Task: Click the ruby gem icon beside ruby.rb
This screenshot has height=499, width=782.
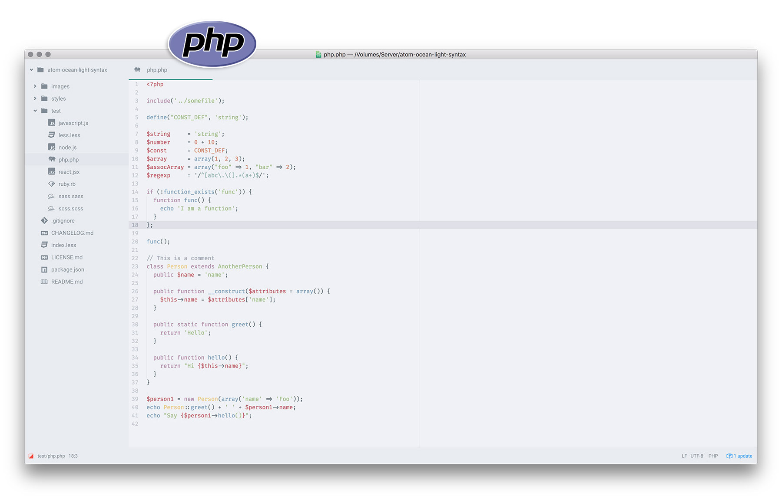Action: point(52,184)
